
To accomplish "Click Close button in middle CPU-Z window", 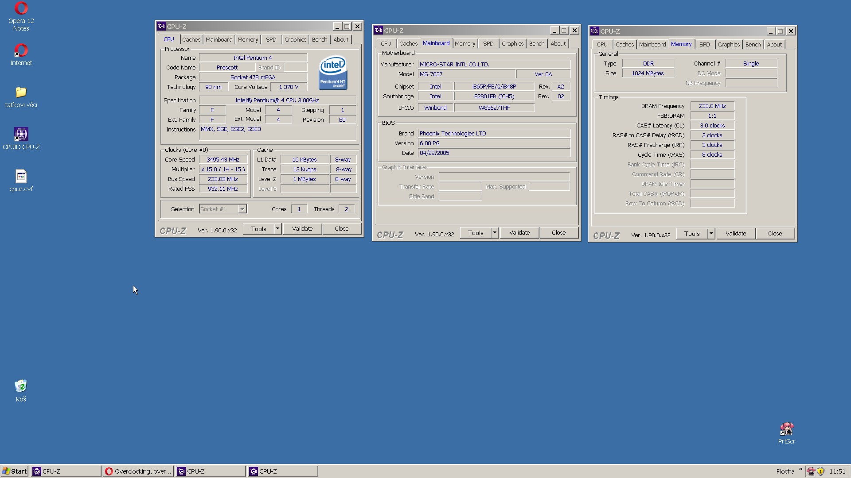I will point(559,233).
